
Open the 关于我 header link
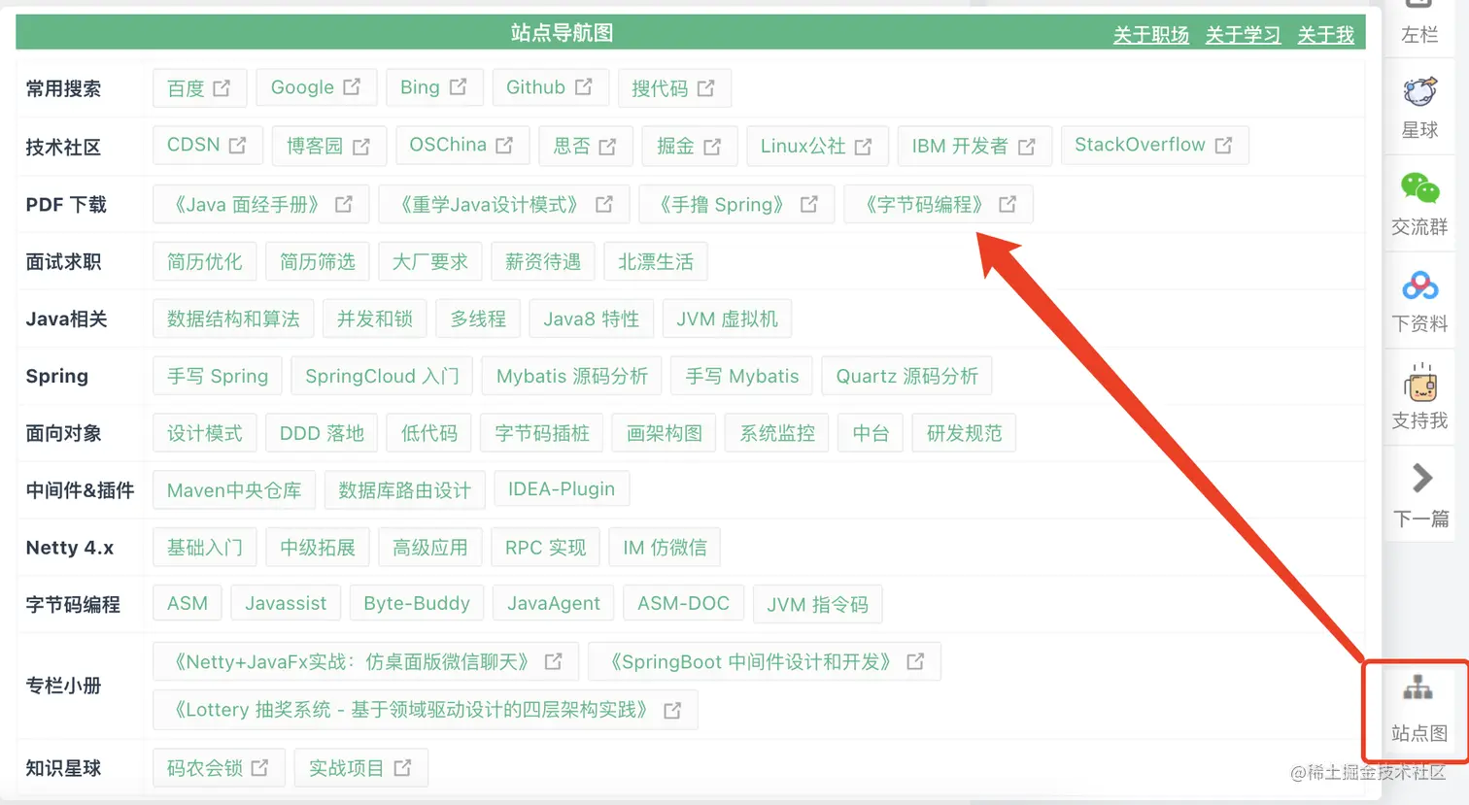pyautogui.click(x=1325, y=35)
